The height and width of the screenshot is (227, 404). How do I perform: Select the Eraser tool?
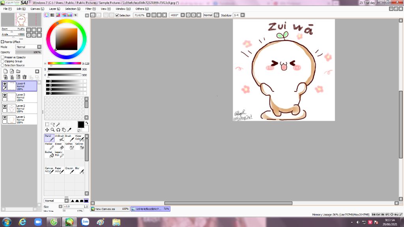(59, 146)
